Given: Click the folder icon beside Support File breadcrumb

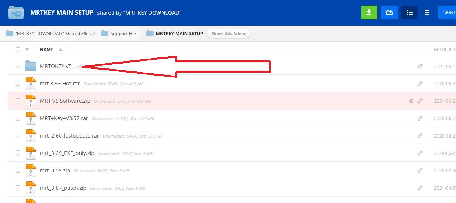Looking at the screenshot, I should pos(105,33).
